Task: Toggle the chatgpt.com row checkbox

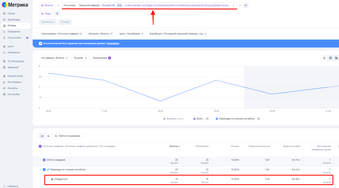Action: (48, 179)
